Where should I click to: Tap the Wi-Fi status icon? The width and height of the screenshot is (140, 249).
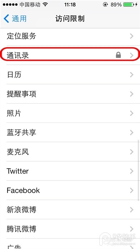pos(45,4)
